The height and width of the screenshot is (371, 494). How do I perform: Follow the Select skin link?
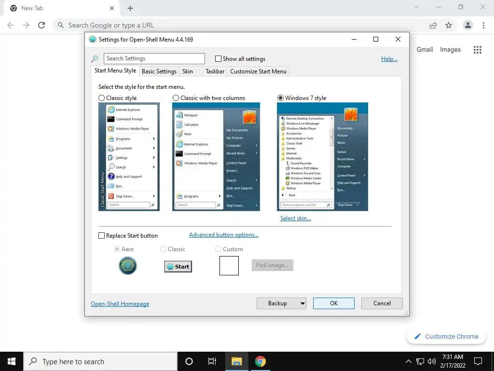(296, 218)
